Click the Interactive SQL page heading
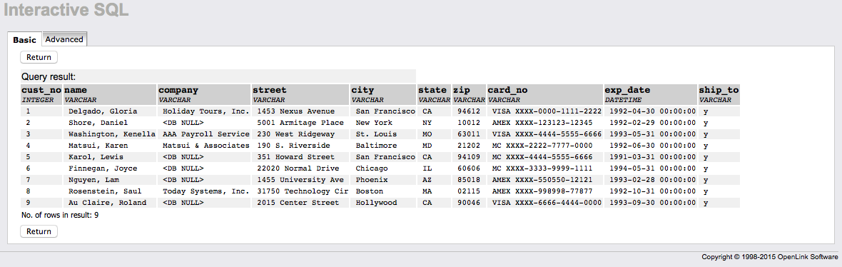This screenshot has height=267, width=842. [x=66, y=10]
